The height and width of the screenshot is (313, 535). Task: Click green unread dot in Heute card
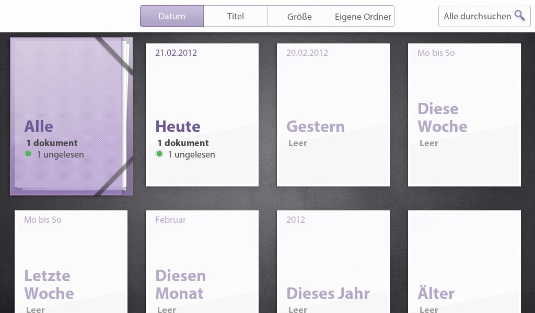(x=159, y=154)
